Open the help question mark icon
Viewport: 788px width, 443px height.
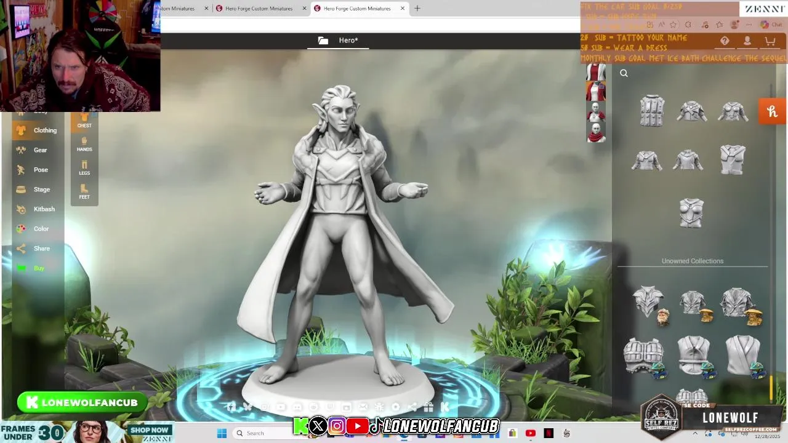click(725, 41)
